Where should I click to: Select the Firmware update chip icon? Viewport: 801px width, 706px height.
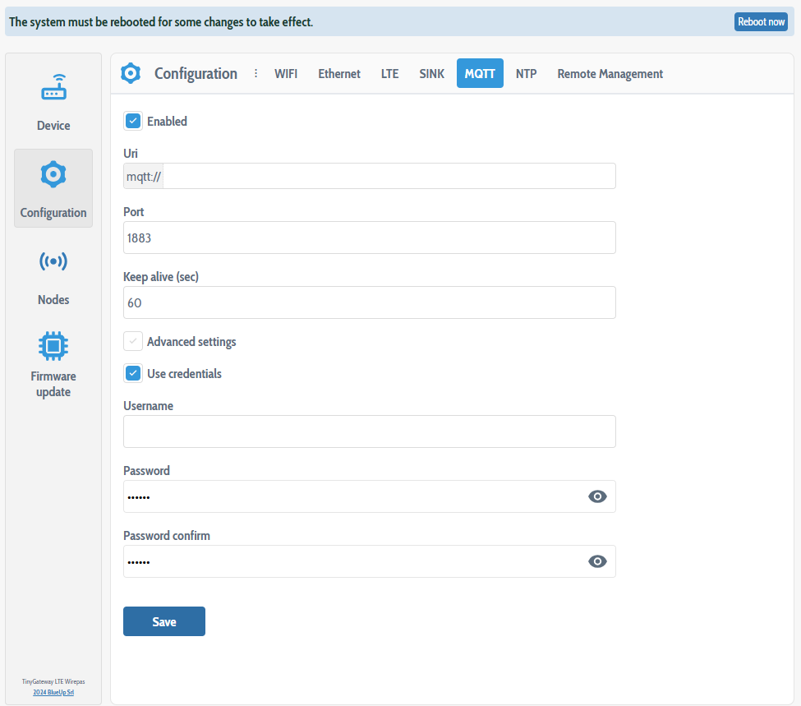coord(53,345)
